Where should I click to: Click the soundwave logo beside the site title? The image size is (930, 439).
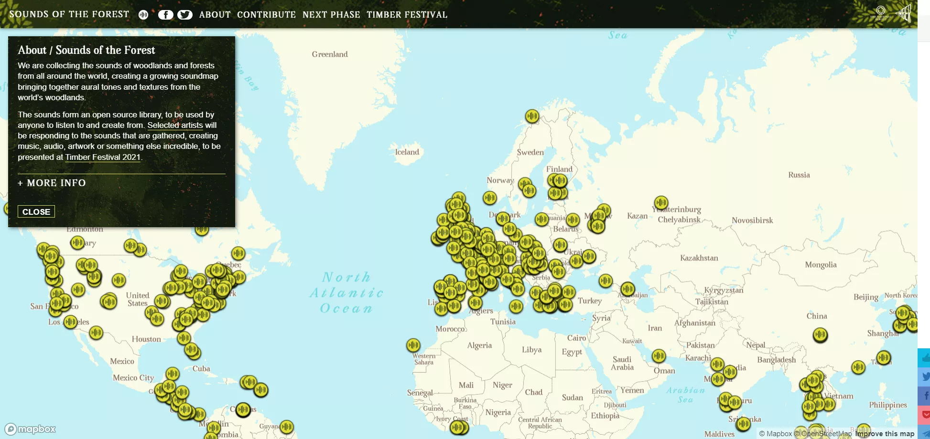coord(143,15)
